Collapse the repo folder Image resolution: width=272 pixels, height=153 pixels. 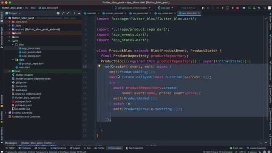click(x=13, y=59)
